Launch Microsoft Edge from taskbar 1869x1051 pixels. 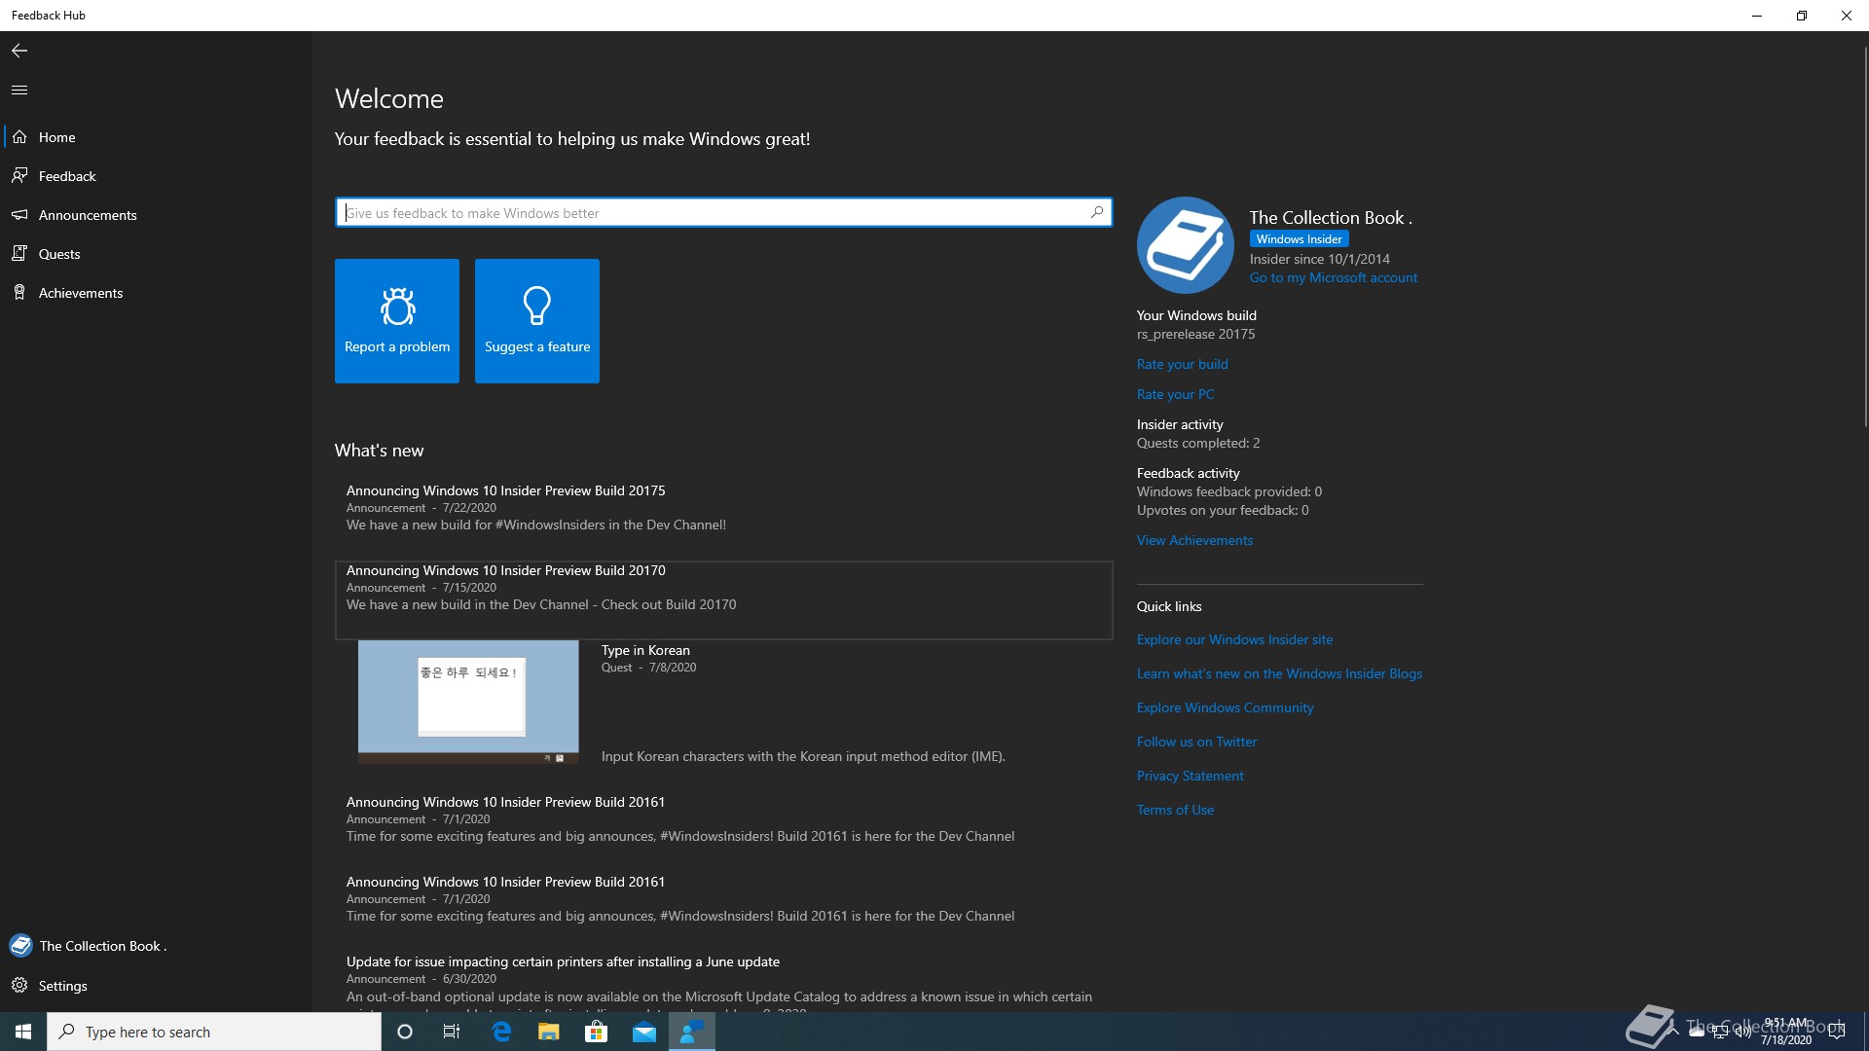(x=502, y=1032)
